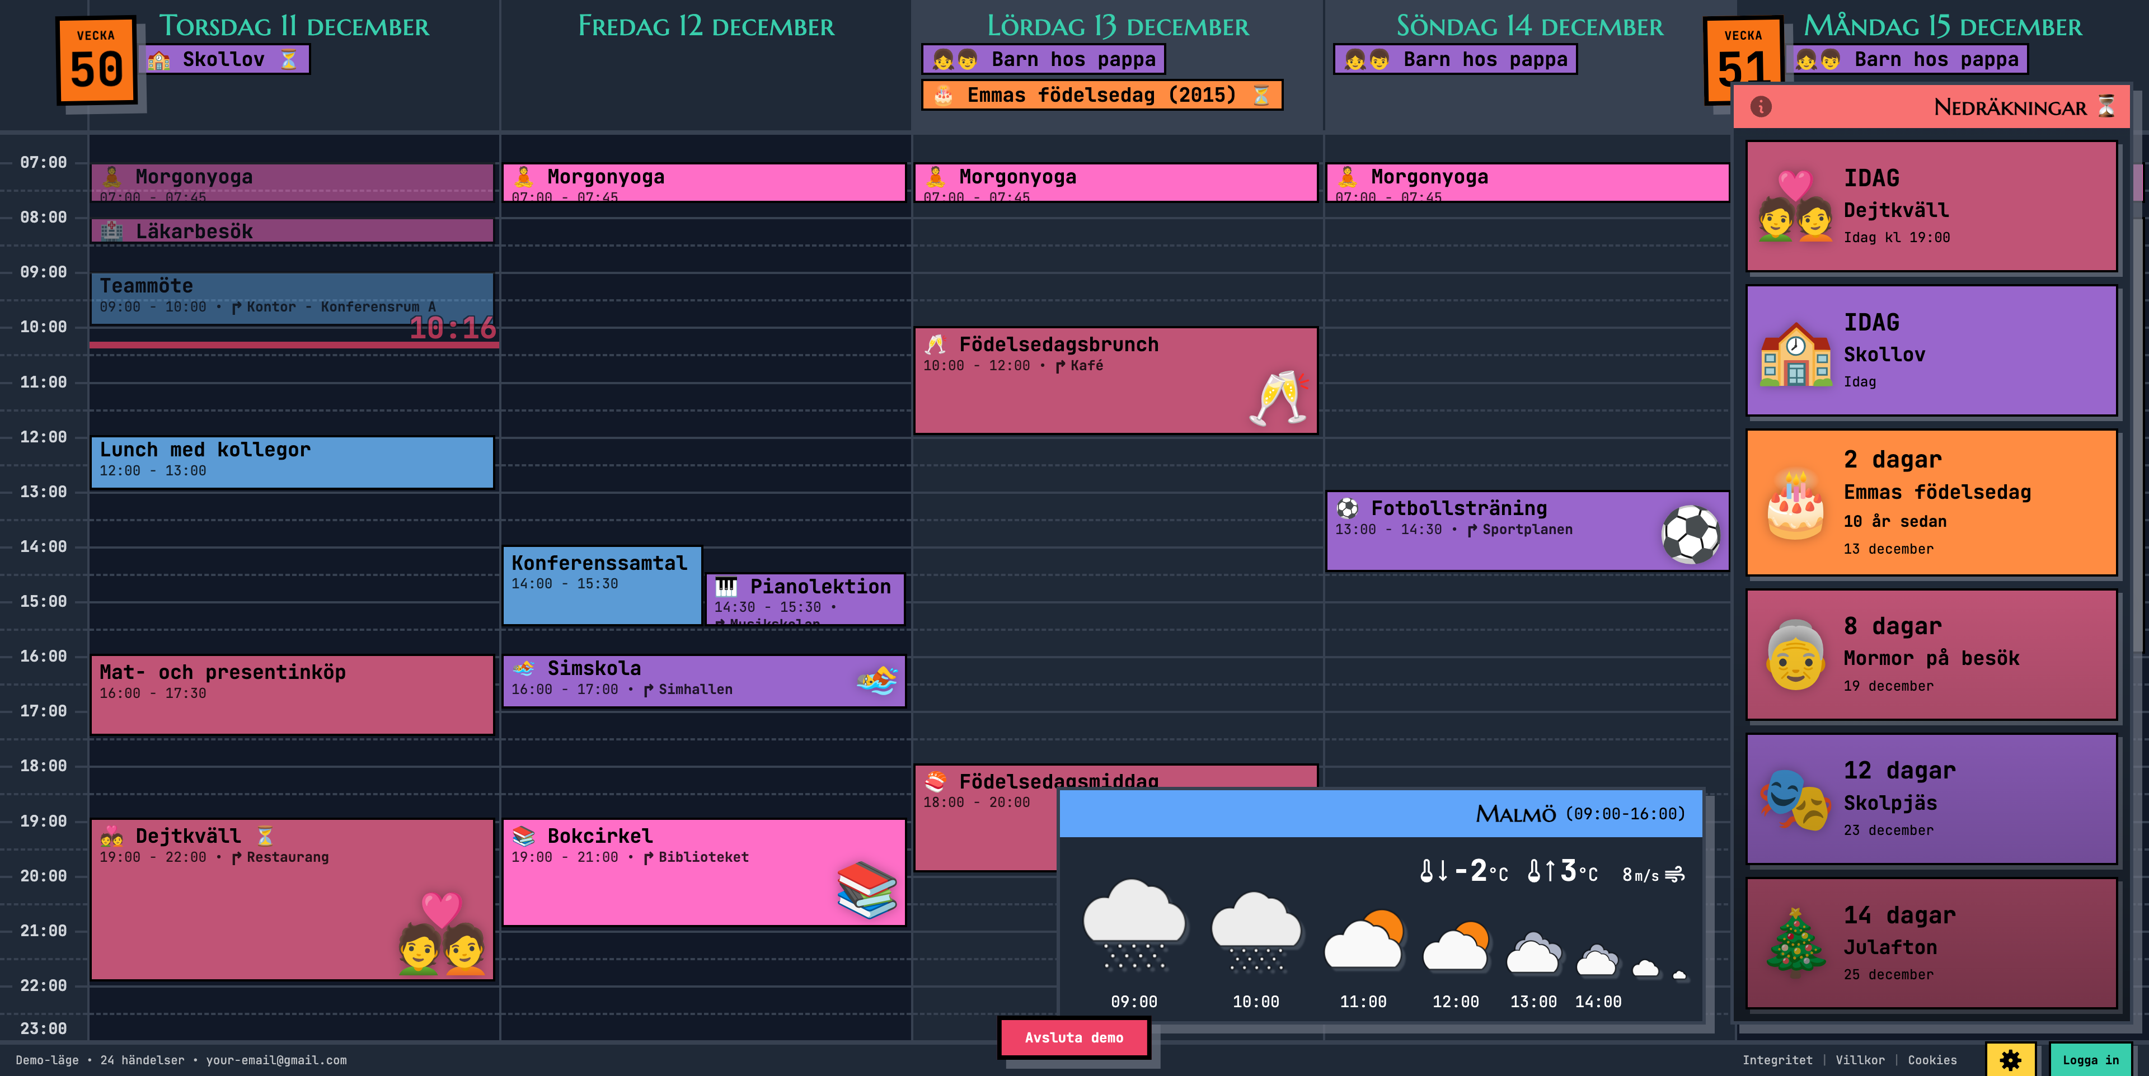Click 'your-email@gmail.com' in status bar

276,1060
